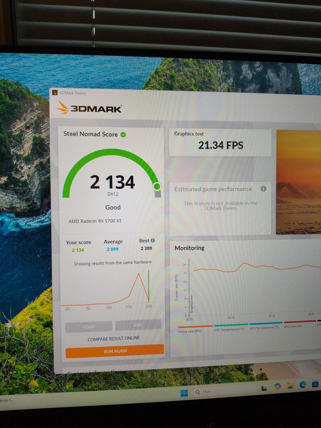Click COMPARE RESULT ONLINE

coord(114,338)
